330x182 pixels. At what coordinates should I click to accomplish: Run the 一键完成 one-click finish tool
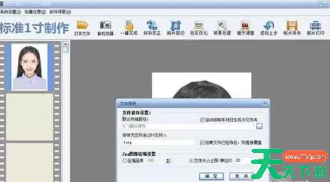(x=129, y=28)
